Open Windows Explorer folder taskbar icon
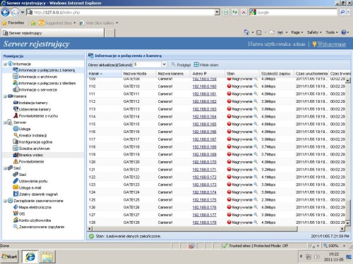This screenshot has height=264, width=353. tap(47, 256)
